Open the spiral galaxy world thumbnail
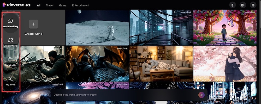261x104 pixels. 33,93
